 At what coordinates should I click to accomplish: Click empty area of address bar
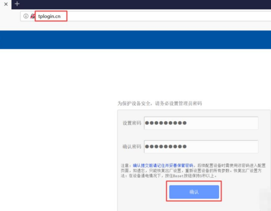175,16
